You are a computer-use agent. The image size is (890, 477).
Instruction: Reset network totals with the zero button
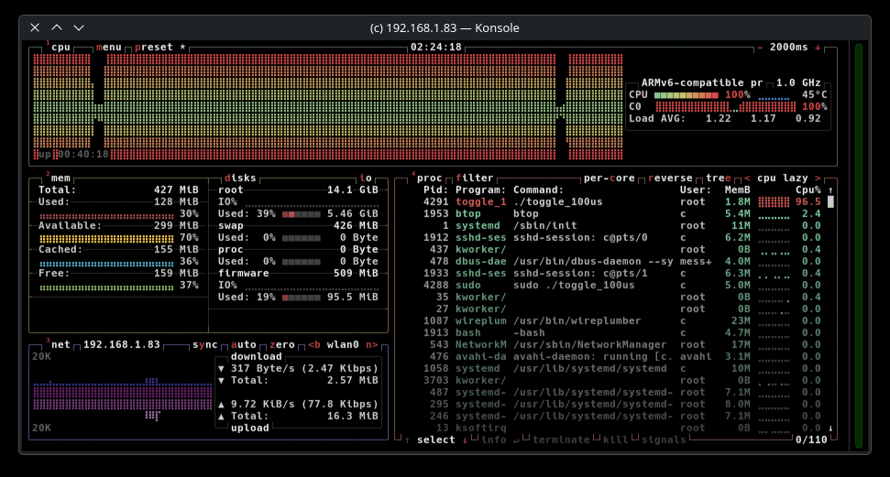(x=283, y=345)
